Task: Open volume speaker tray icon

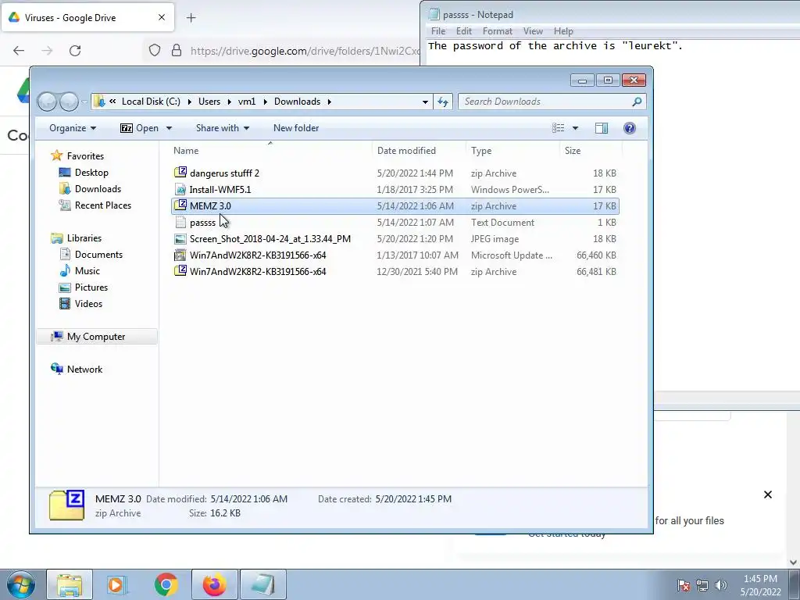Action: [721, 585]
